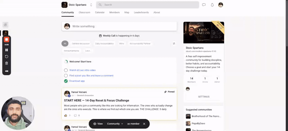Open comments on the pinned post

(x=75, y=116)
